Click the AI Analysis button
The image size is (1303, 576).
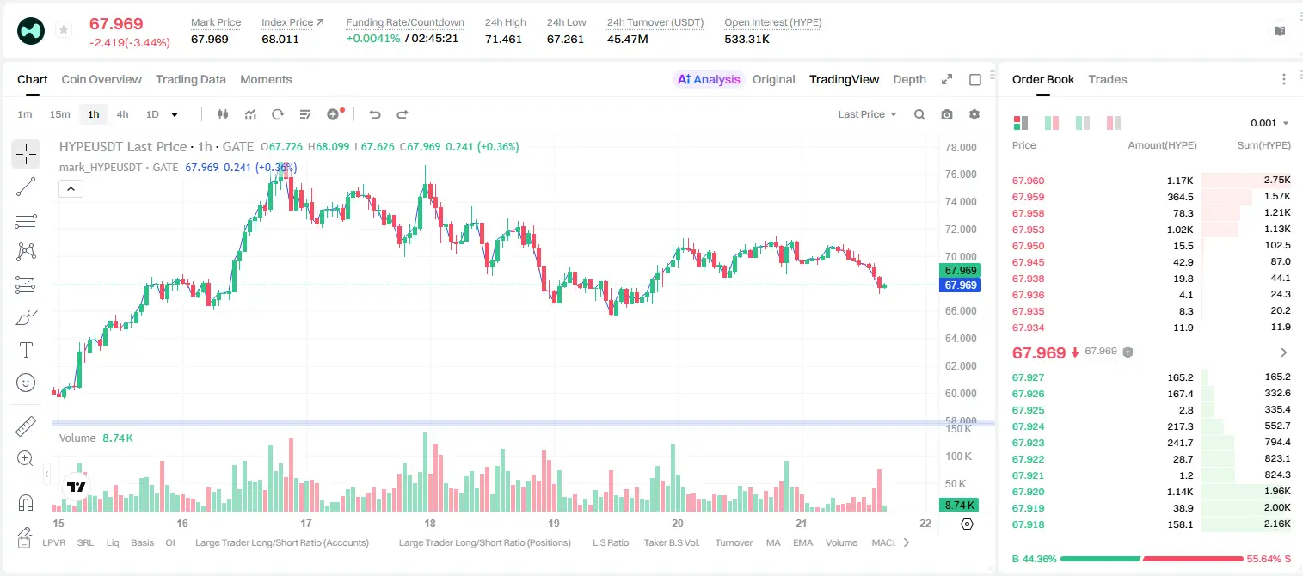(x=709, y=79)
